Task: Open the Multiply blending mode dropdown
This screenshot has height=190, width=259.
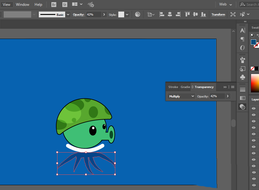Action: click(x=181, y=96)
